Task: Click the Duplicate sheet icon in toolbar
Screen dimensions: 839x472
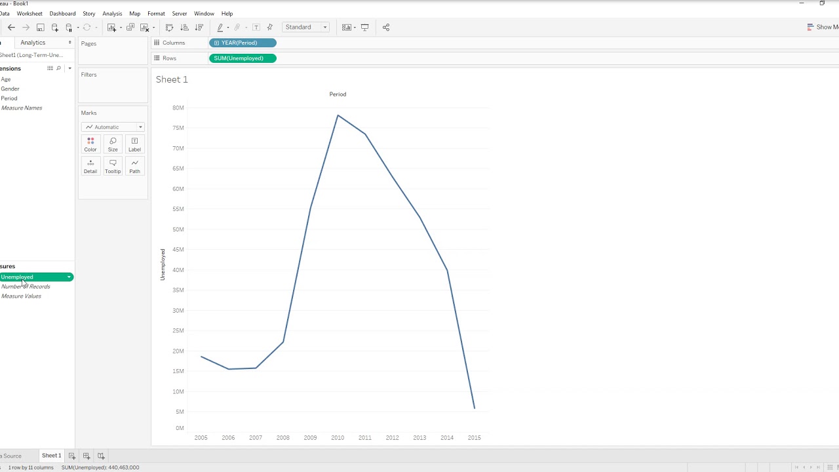Action: pyautogui.click(x=130, y=28)
